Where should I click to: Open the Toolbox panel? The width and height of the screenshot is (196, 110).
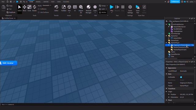64,8
